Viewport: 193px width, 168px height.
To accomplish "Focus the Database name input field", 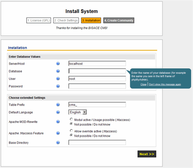I will pyautogui.click(x=97, y=71).
